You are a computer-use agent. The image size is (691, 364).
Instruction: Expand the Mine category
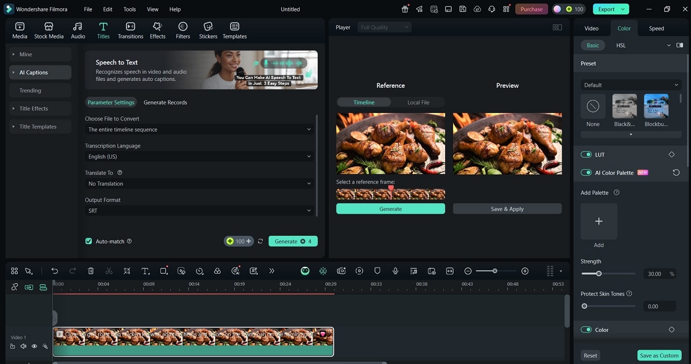(40, 54)
